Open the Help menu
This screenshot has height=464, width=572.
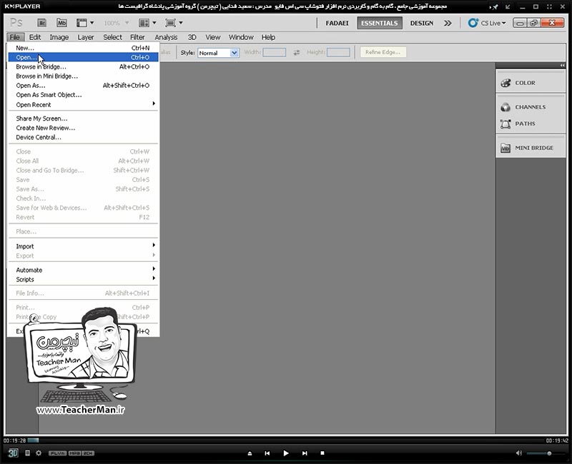(268, 37)
